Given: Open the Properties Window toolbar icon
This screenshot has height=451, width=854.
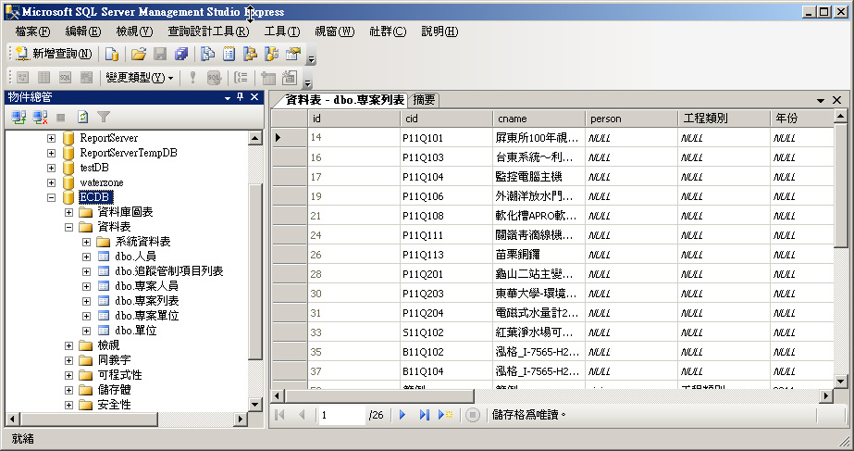Looking at the screenshot, I should (x=293, y=54).
